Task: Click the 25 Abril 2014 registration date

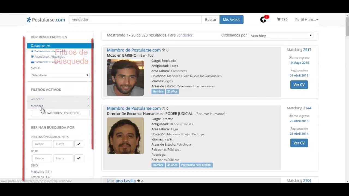Action: coord(299,134)
